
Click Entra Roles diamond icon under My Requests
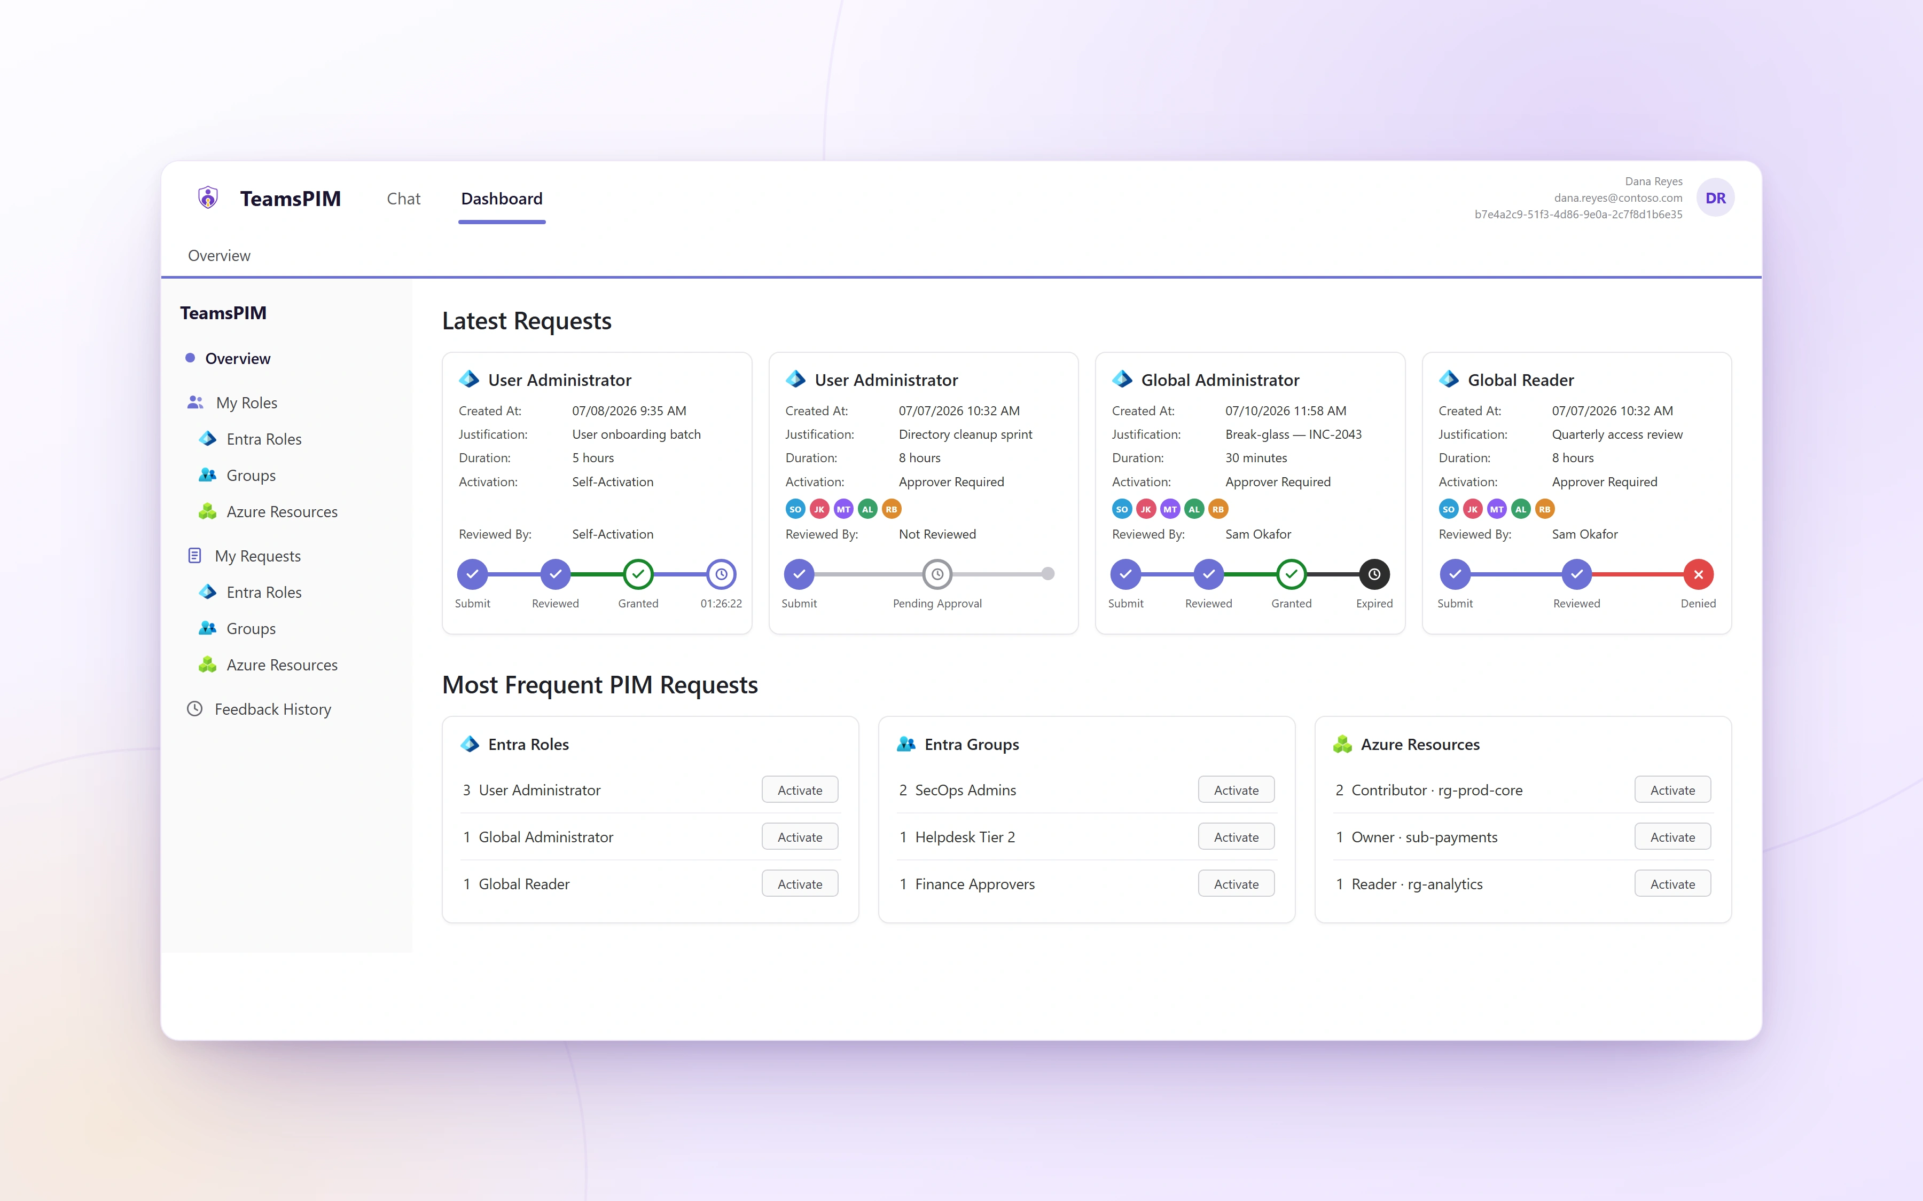[207, 592]
